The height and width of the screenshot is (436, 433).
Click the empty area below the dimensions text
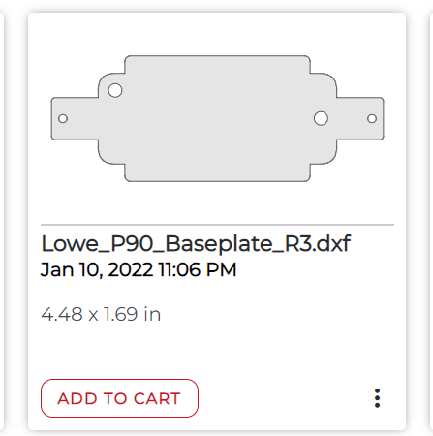click(217, 351)
